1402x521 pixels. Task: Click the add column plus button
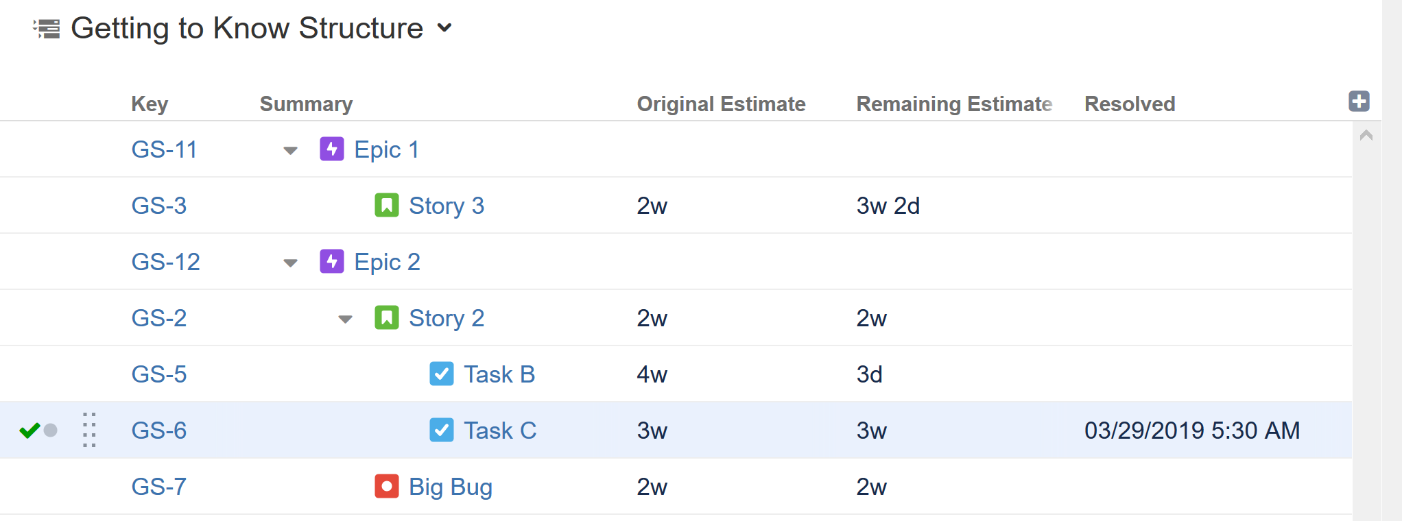[x=1359, y=101]
